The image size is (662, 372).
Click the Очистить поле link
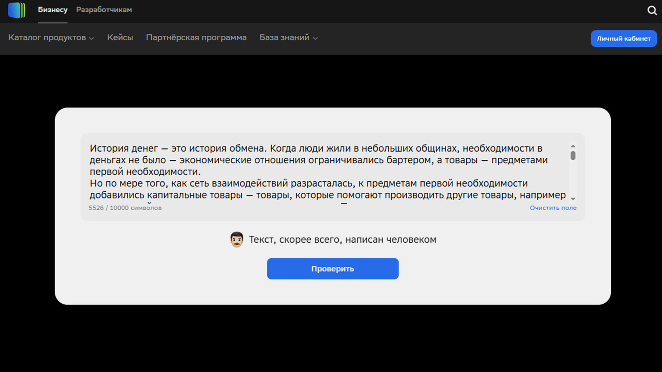[x=553, y=208]
